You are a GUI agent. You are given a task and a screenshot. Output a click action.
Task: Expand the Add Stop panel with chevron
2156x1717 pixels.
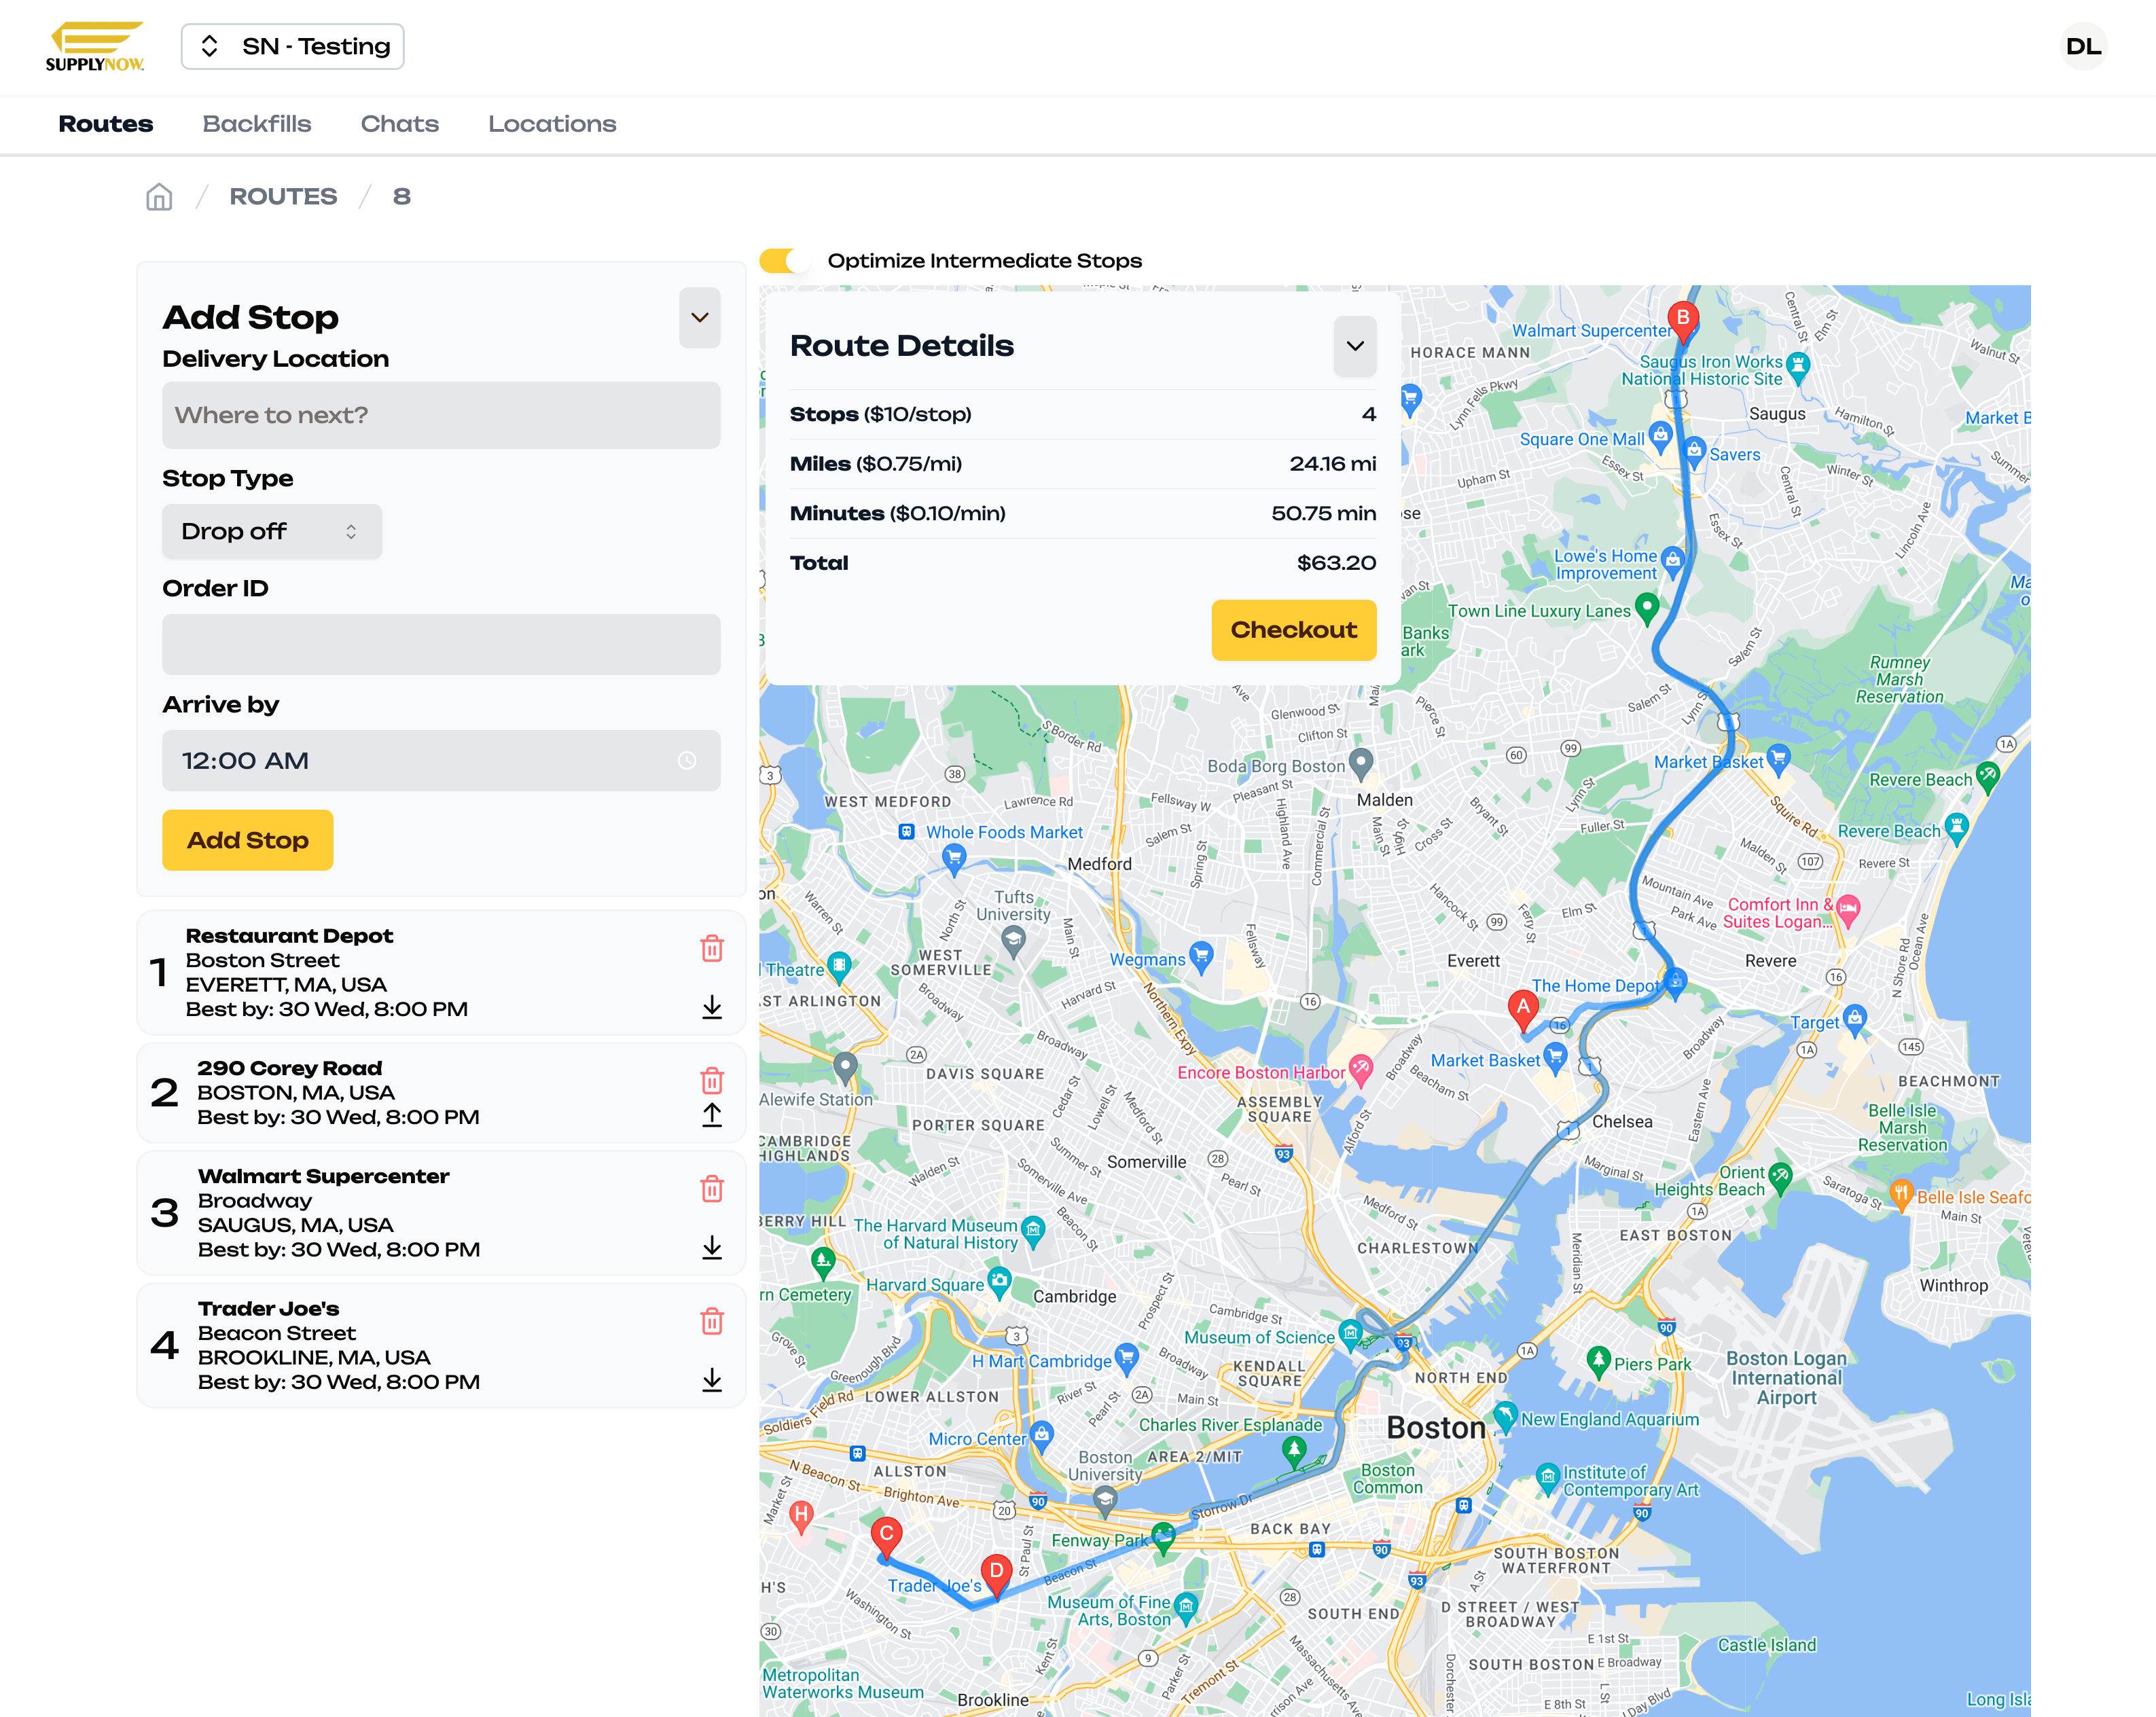coord(699,317)
